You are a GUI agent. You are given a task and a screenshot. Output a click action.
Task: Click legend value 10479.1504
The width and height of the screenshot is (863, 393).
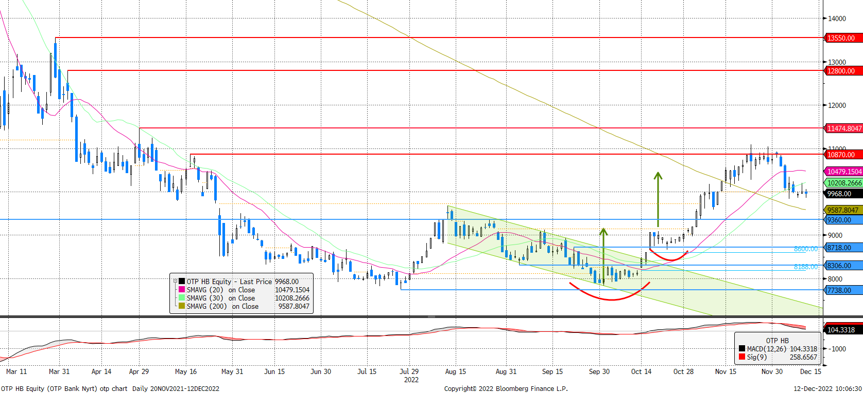point(292,290)
